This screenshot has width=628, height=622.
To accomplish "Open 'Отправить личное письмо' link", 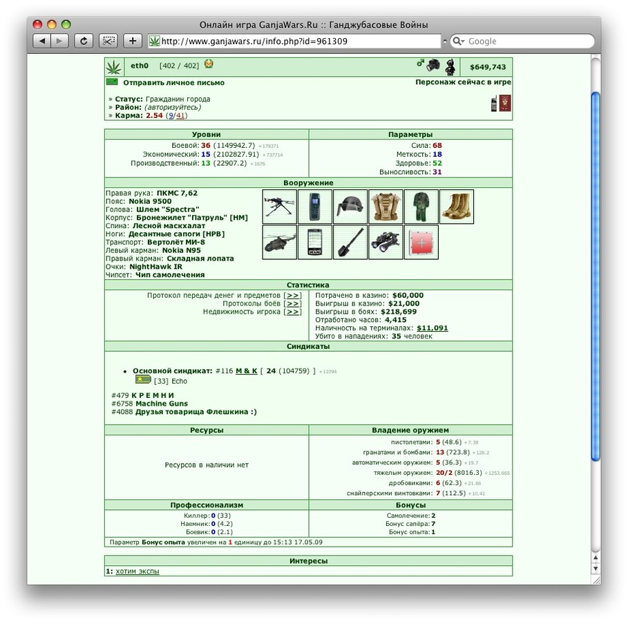I will [x=174, y=82].
